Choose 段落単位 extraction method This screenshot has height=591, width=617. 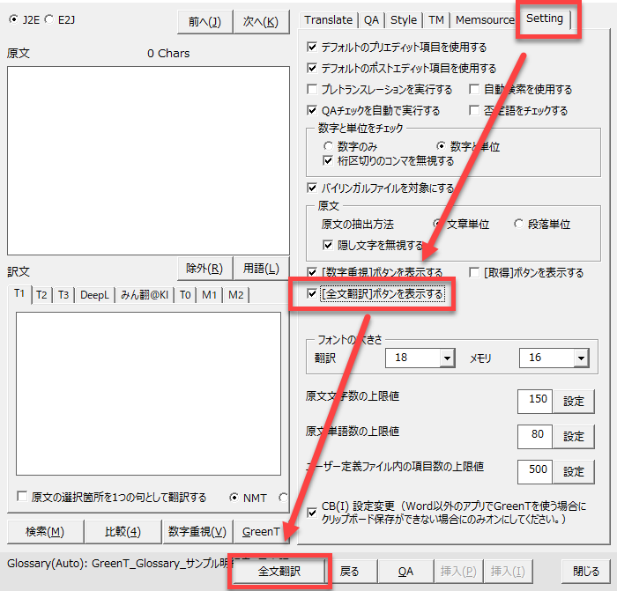coord(519,225)
